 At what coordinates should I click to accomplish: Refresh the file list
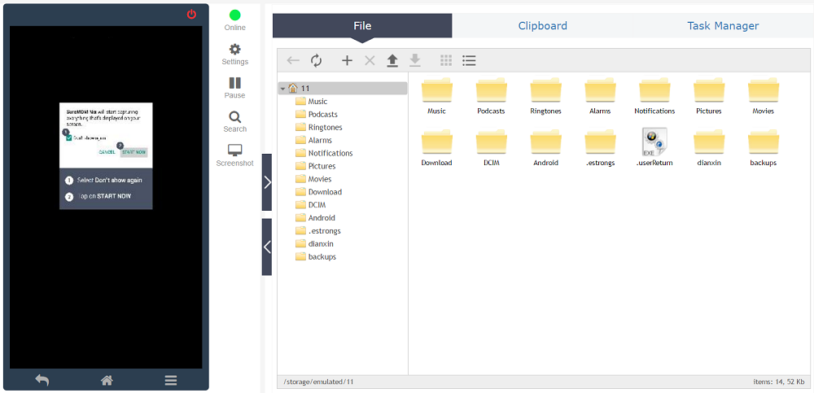tap(317, 60)
